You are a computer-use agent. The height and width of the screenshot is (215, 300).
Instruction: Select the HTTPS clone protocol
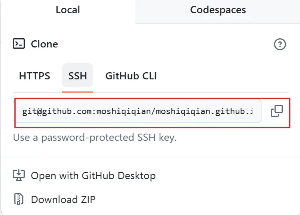click(x=34, y=76)
